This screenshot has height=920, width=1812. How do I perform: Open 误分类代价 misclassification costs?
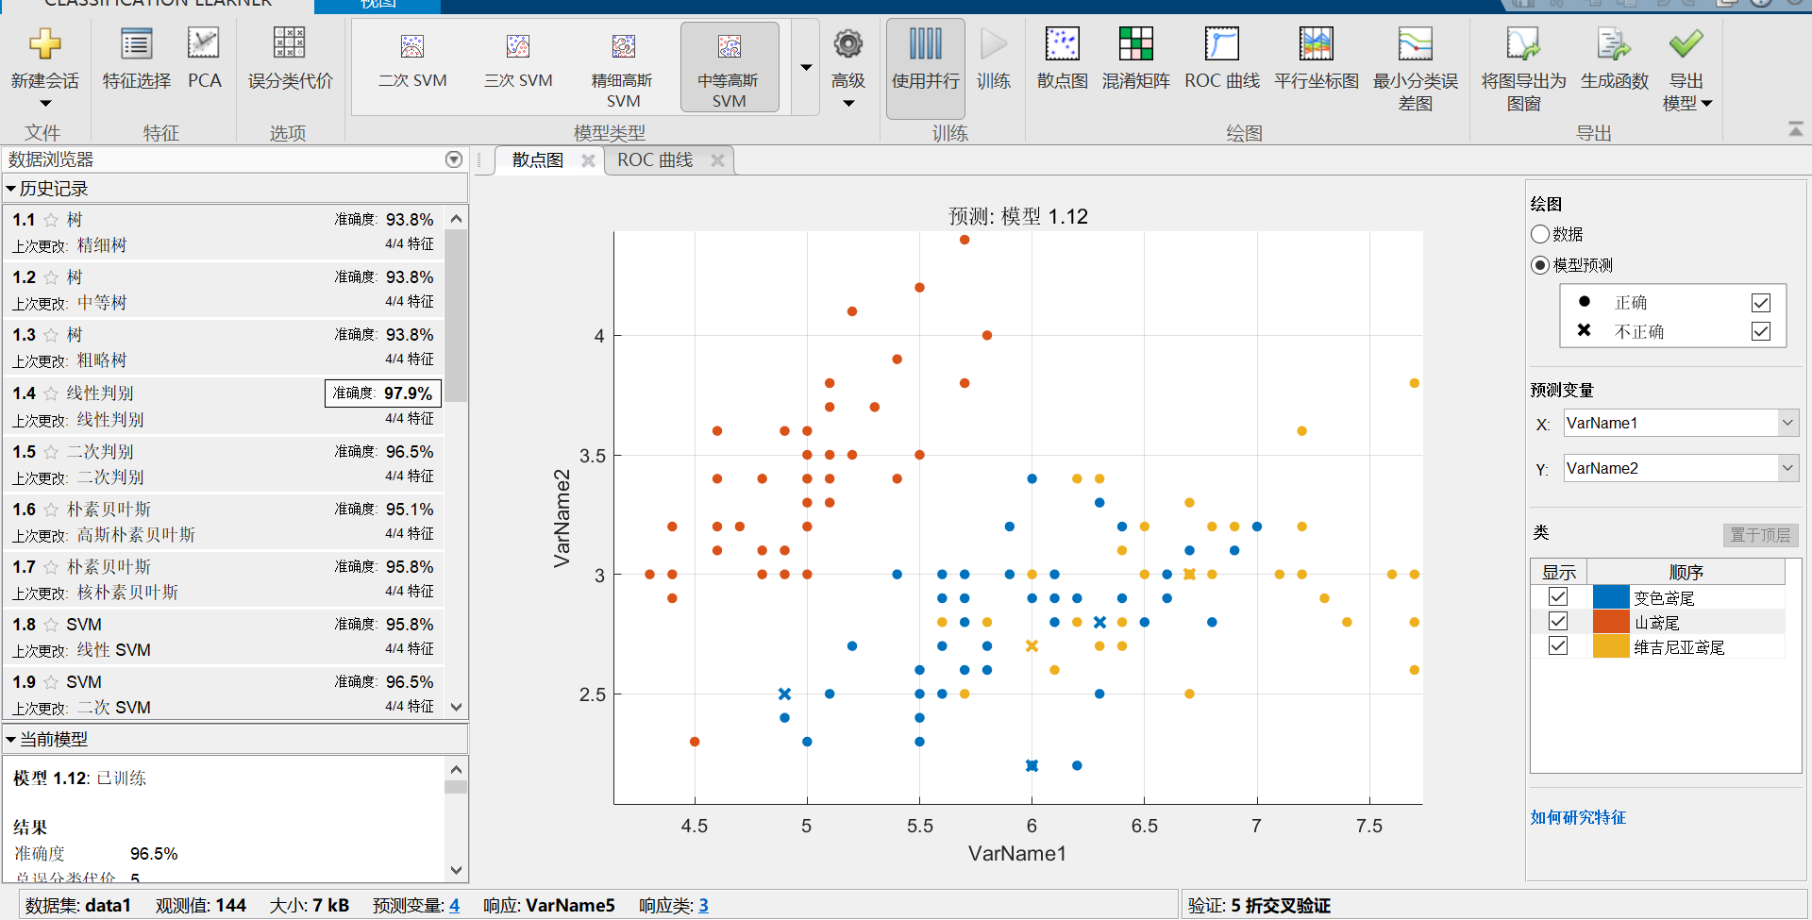pyautogui.click(x=290, y=59)
